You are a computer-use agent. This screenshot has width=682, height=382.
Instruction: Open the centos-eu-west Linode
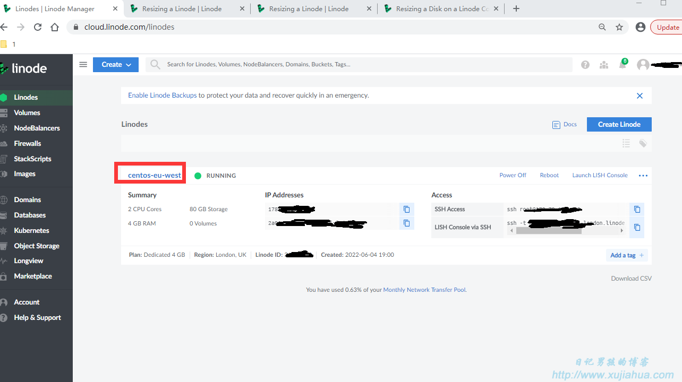[155, 175]
